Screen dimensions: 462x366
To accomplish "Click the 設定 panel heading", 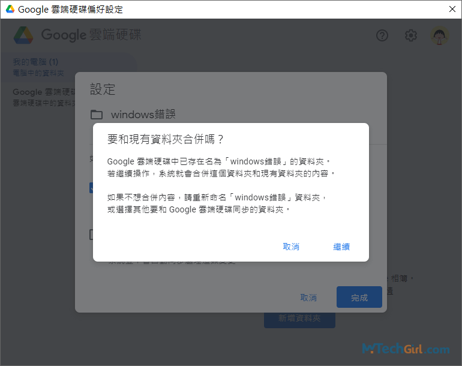I will pos(103,89).
